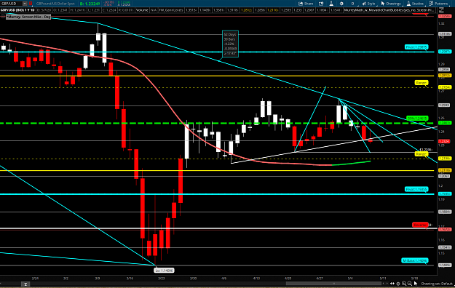Viewport: 455px width, 288px height.
Task: Click the price axis settings icon top right
Action: 442,10
